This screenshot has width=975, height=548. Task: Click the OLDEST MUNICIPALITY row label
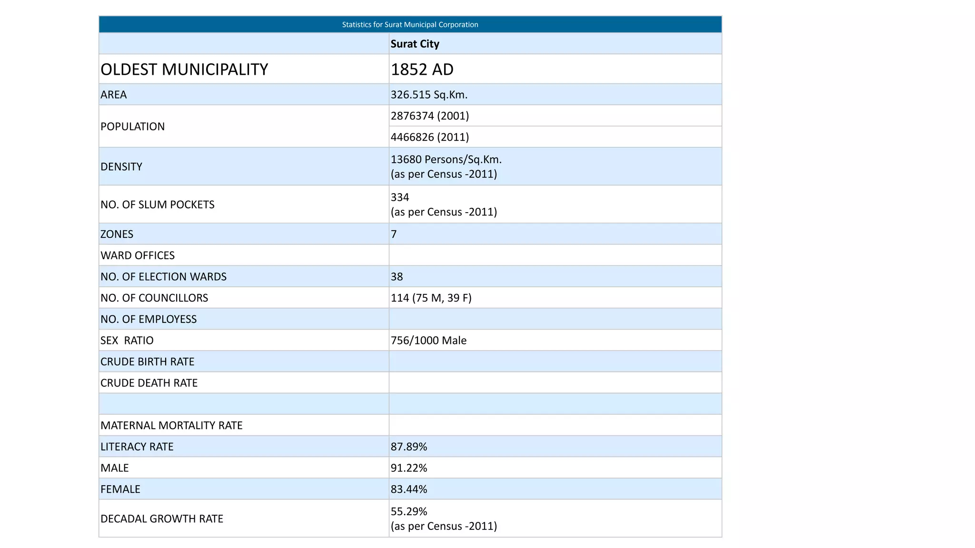184,69
